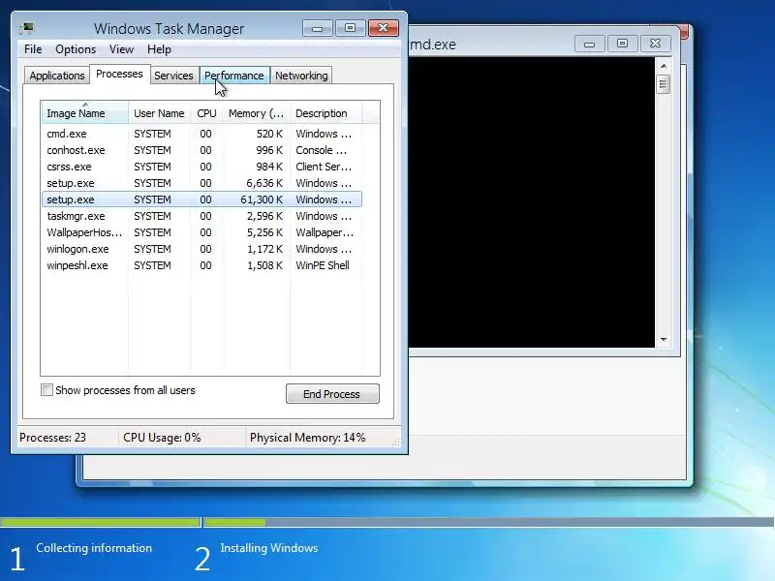Viewport: 775px width, 581px height.
Task: Click the Physical Memory: 14% status entry
Action: click(x=307, y=438)
